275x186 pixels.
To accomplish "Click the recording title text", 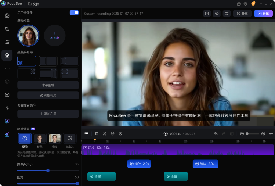I will 113,14.
